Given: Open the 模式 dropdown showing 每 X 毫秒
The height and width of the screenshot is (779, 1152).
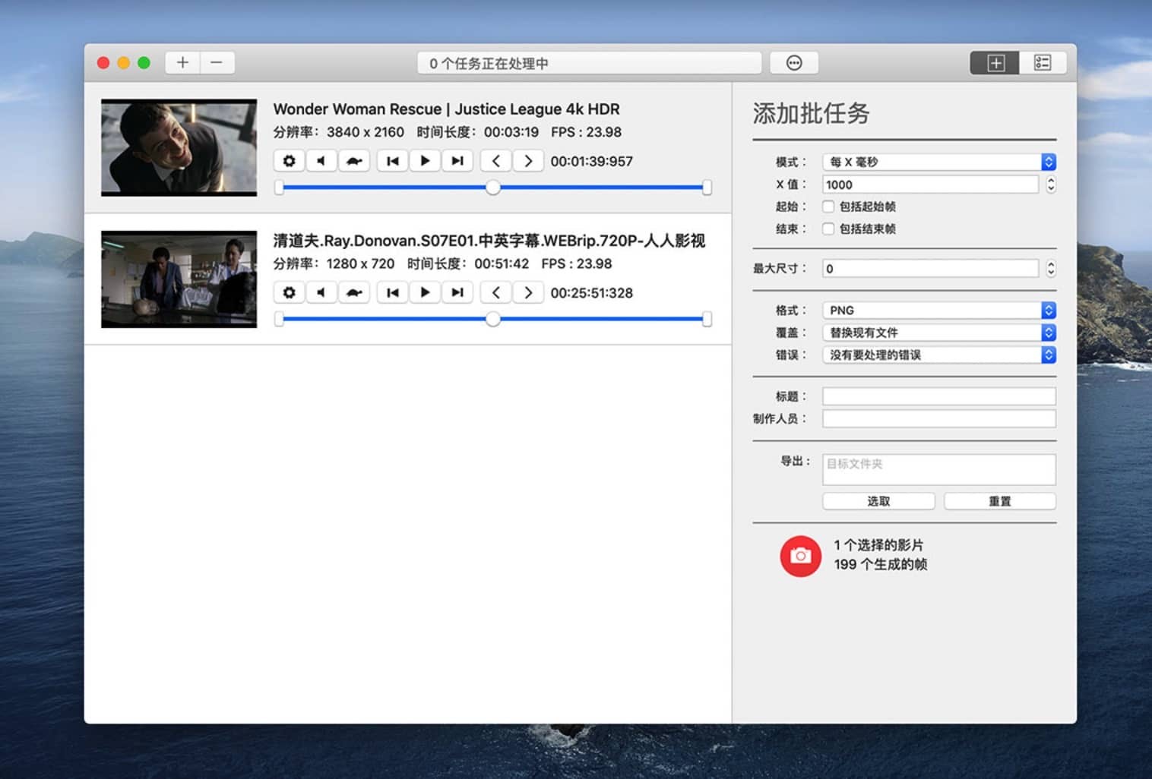Looking at the screenshot, I should pos(938,162).
